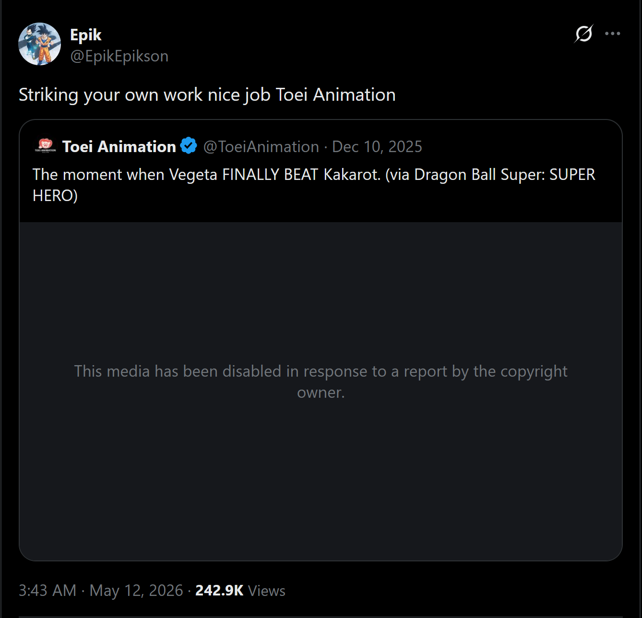Click the @ToeiAnimation handle

(x=261, y=146)
